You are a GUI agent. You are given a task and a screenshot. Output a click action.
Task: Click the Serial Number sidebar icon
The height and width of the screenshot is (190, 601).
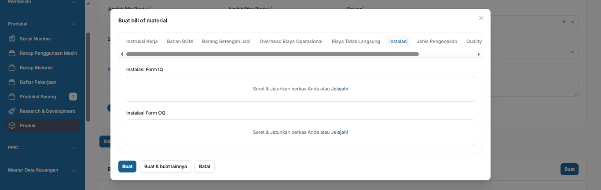pos(12,39)
